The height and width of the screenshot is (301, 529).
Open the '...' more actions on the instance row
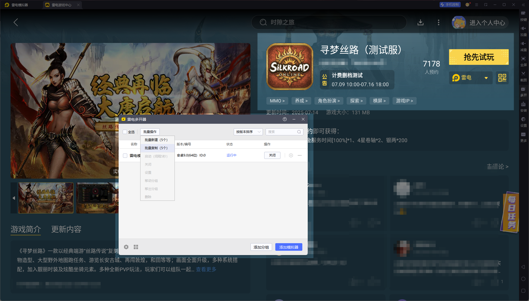click(x=299, y=155)
